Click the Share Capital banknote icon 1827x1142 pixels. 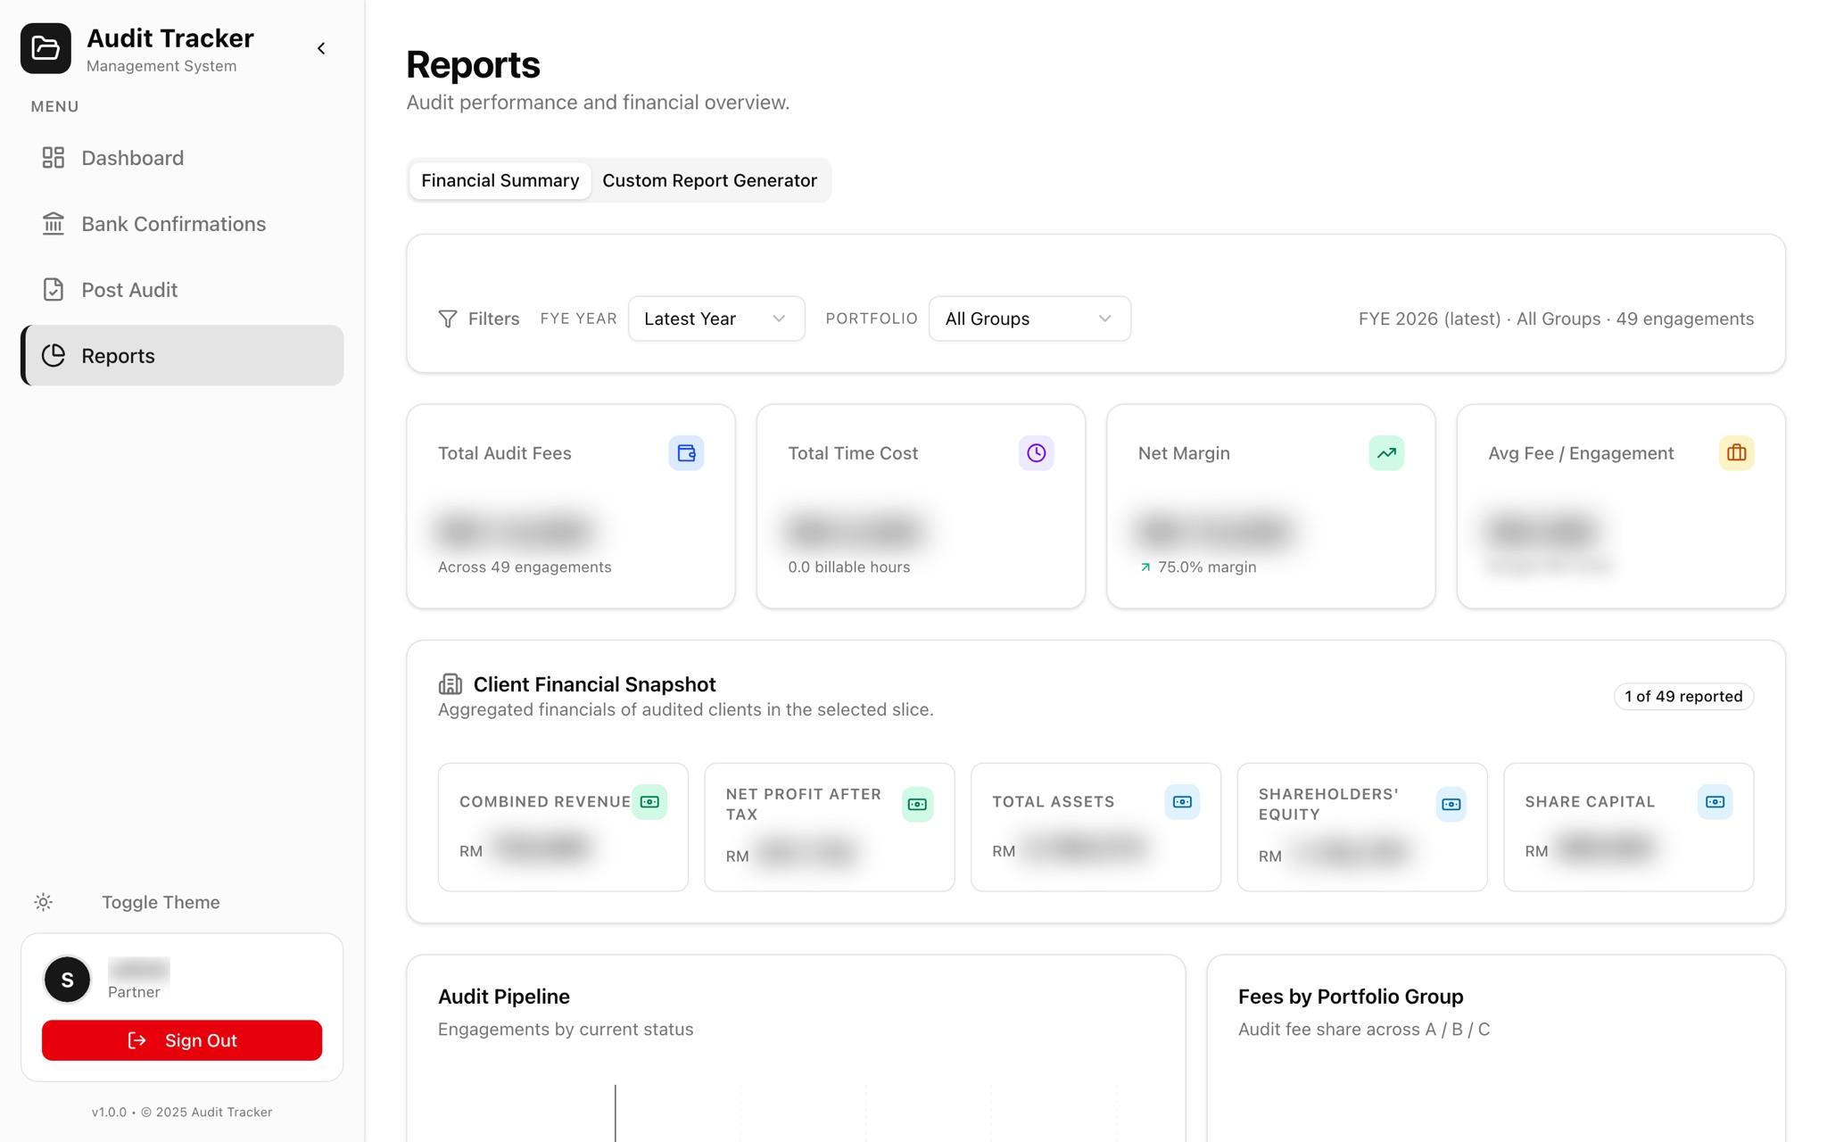[x=1715, y=802]
